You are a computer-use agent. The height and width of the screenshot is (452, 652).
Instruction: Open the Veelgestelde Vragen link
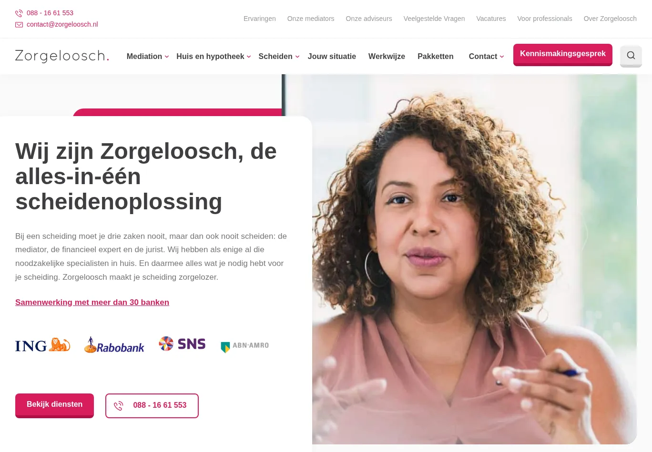(434, 19)
